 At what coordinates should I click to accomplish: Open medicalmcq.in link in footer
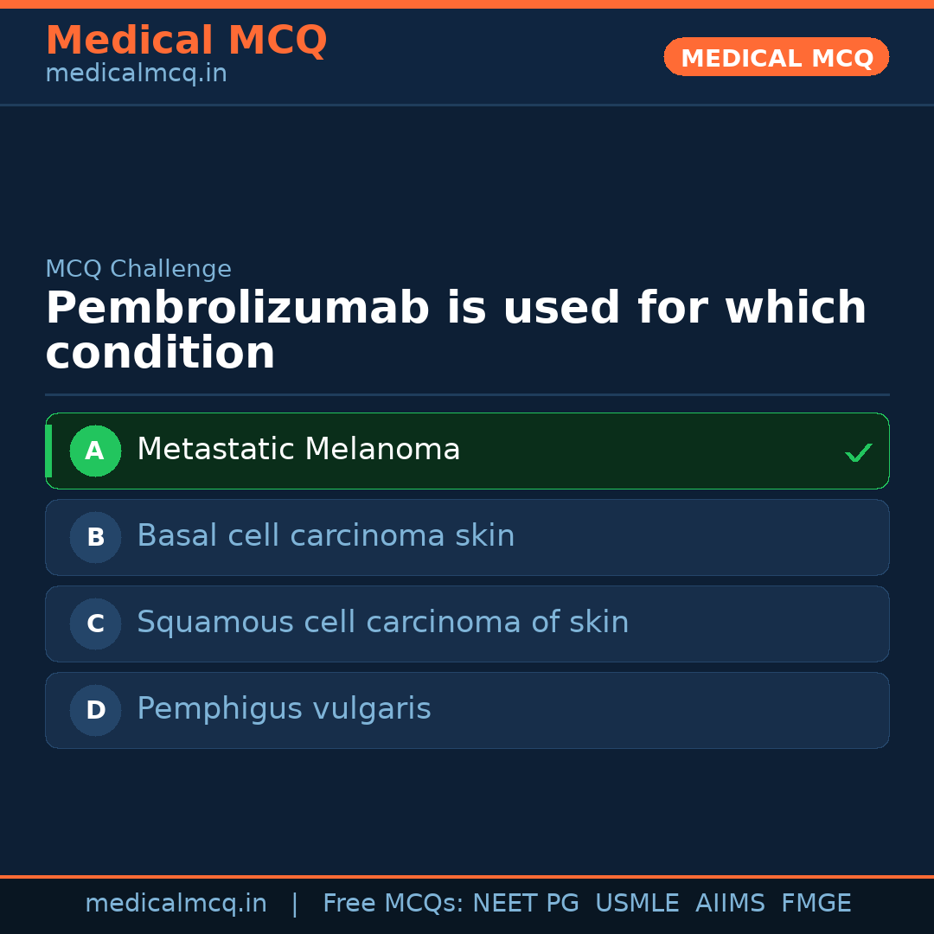pyautogui.click(x=176, y=904)
